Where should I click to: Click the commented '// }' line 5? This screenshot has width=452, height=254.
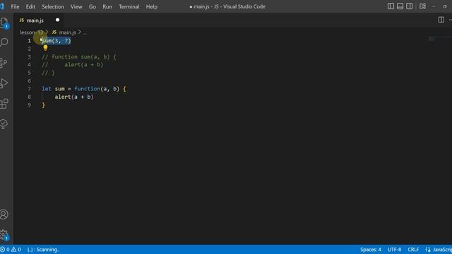coord(48,73)
